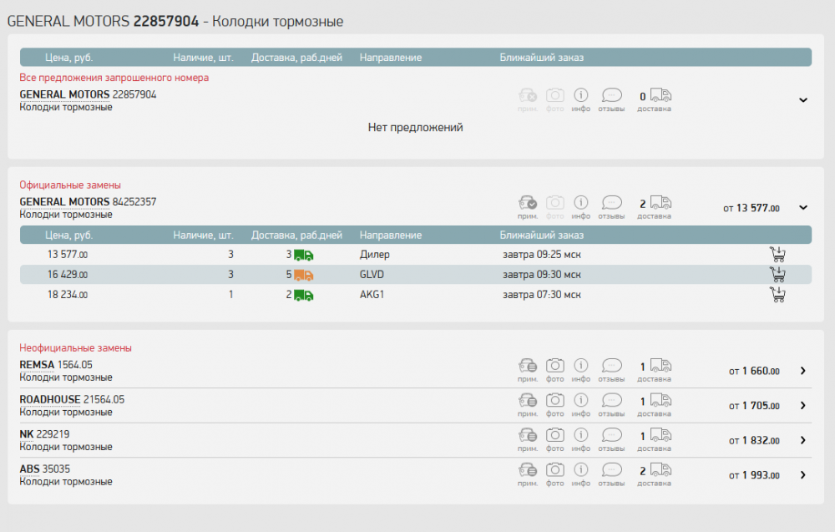Add the 16 429 GLVD offer to cart
The height and width of the screenshot is (532, 835).
(x=777, y=275)
